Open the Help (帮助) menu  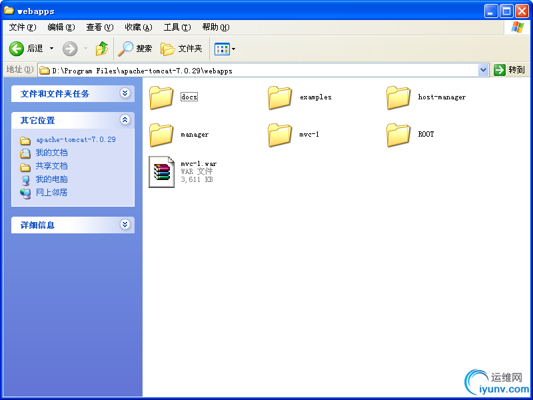(x=216, y=27)
